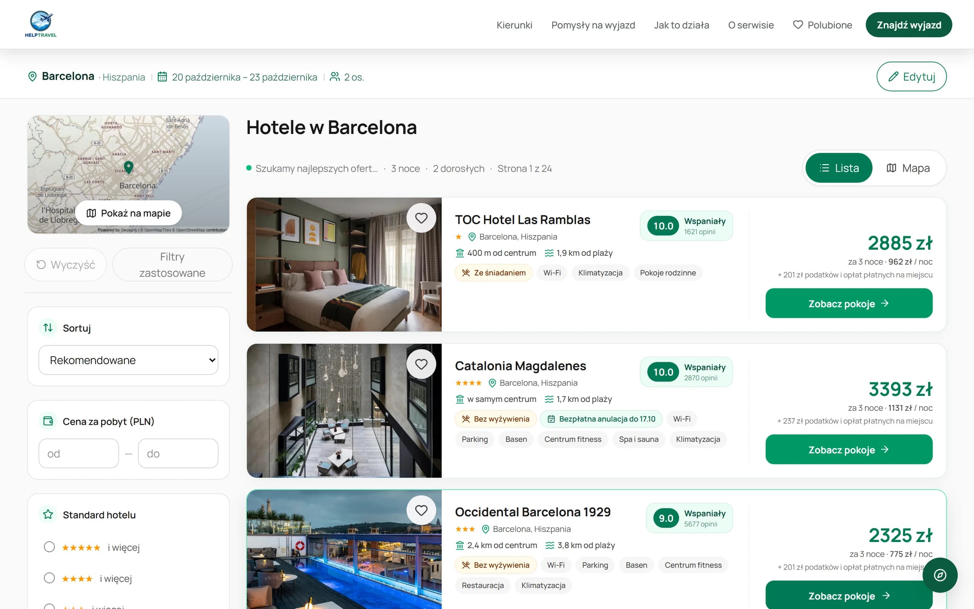The width and height of the screenshot is (974, 609).
Task: Click Wyczyść filters button
Action: coord(65,265)
